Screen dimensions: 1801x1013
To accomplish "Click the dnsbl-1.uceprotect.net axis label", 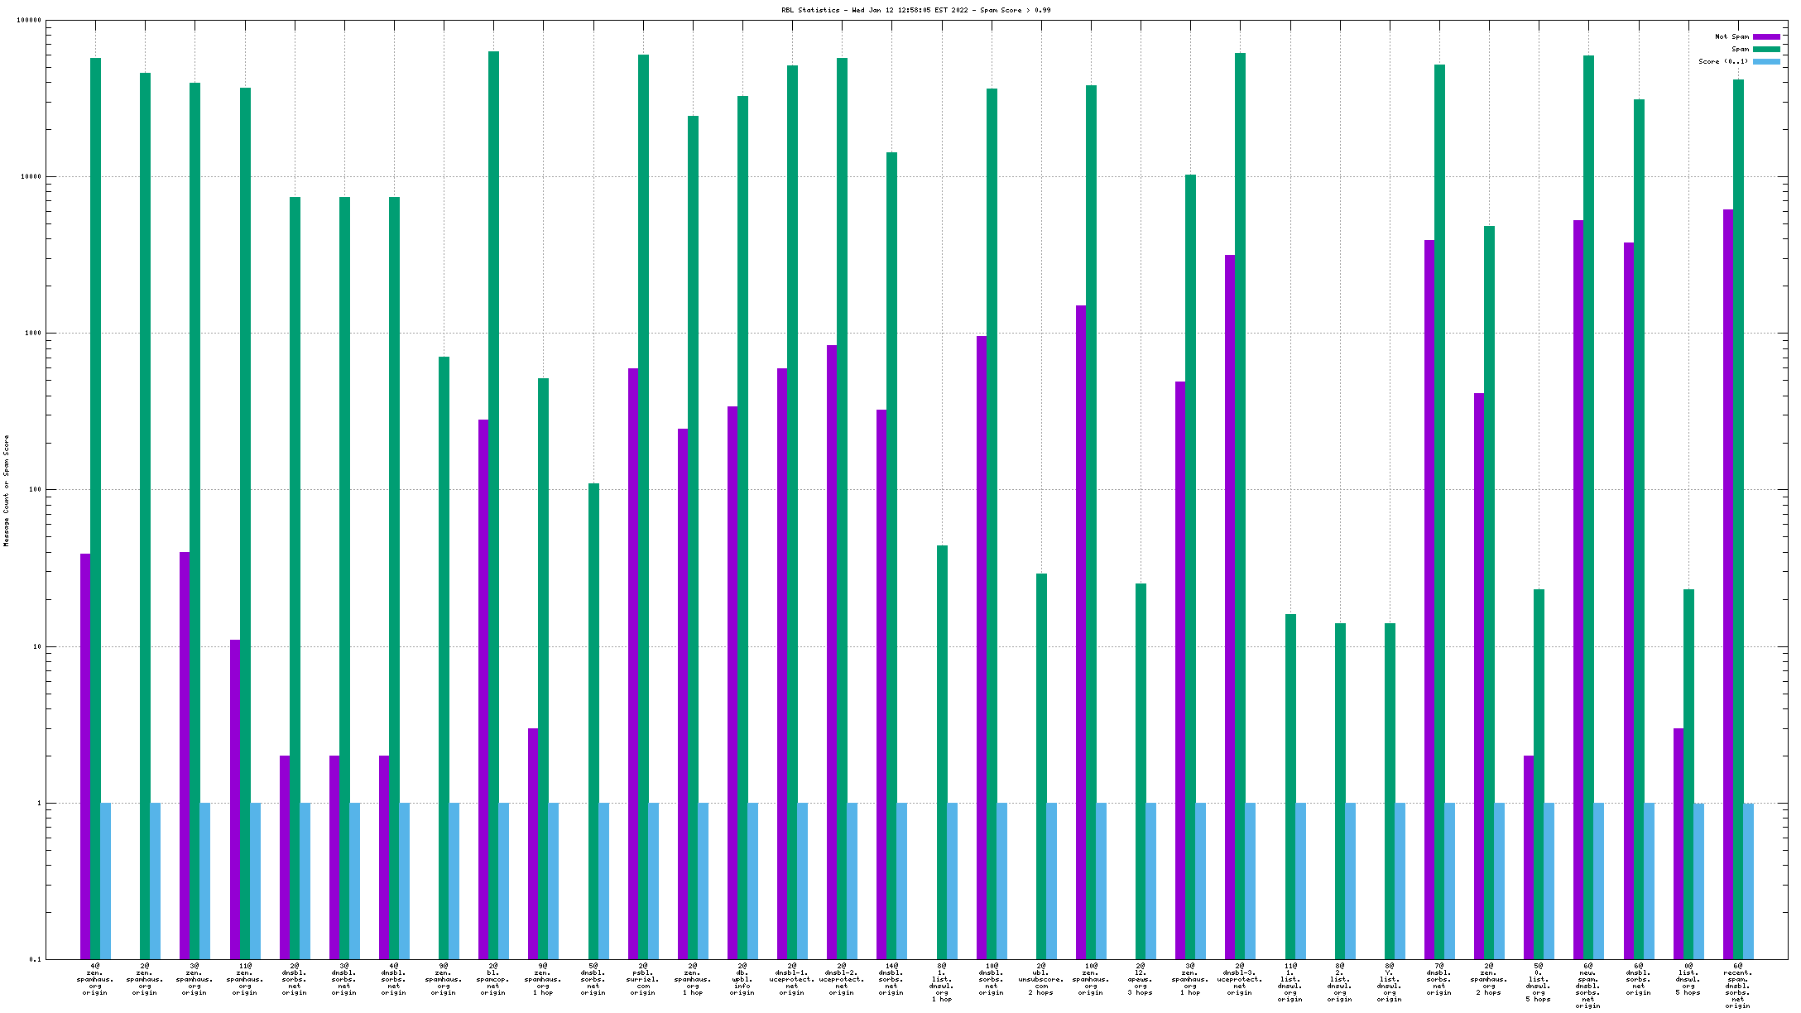I will coord(792,979).
